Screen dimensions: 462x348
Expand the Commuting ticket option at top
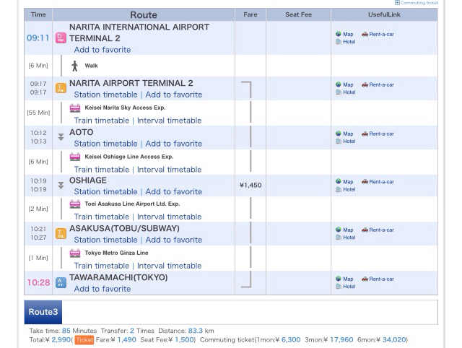417,3
